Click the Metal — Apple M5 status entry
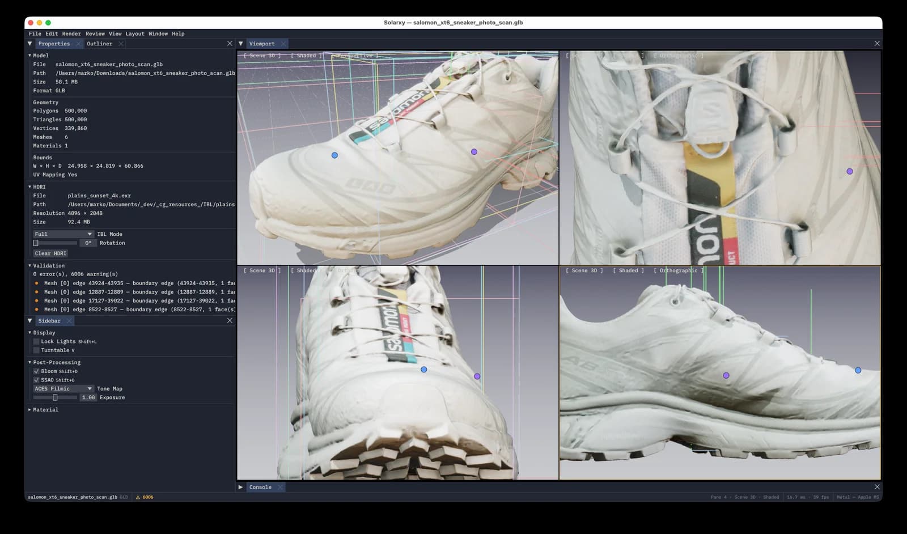The height and width of the screenshot is (534, 907). (x=858, y=497)
